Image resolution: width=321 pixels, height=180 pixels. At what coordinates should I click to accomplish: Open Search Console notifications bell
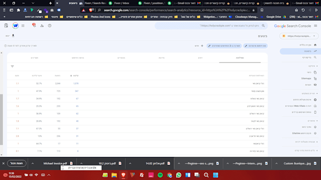coord(34,25)
